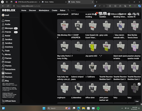Viewport: 142px width, 111px height.
Task: Open Spotify from the taskbar
Action: tap(98, 108)
